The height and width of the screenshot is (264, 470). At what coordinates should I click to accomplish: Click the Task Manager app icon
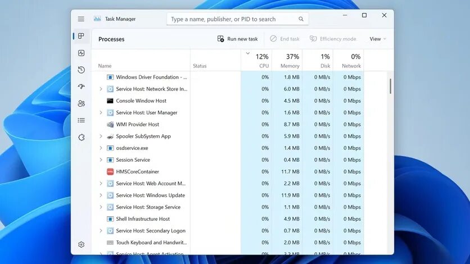(97, 19)
